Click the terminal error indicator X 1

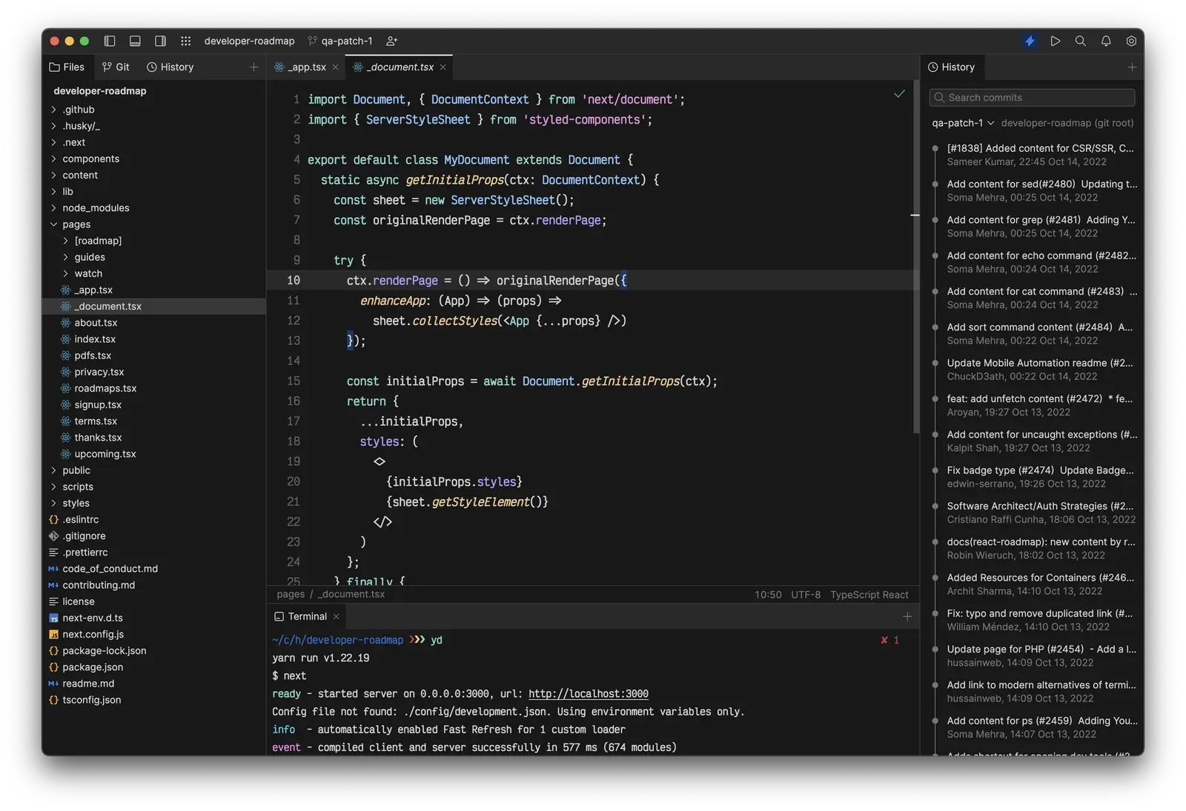click(889, 640)
